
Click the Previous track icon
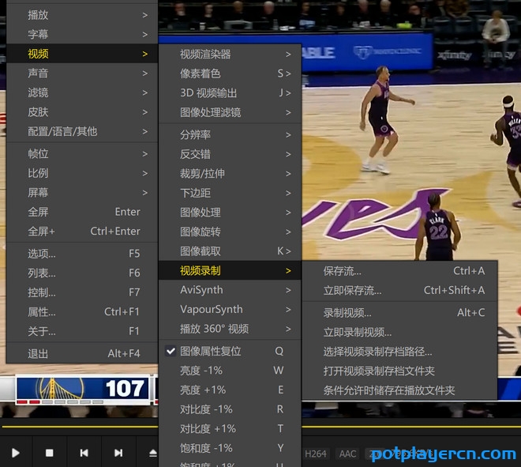[x=84, y=453]
